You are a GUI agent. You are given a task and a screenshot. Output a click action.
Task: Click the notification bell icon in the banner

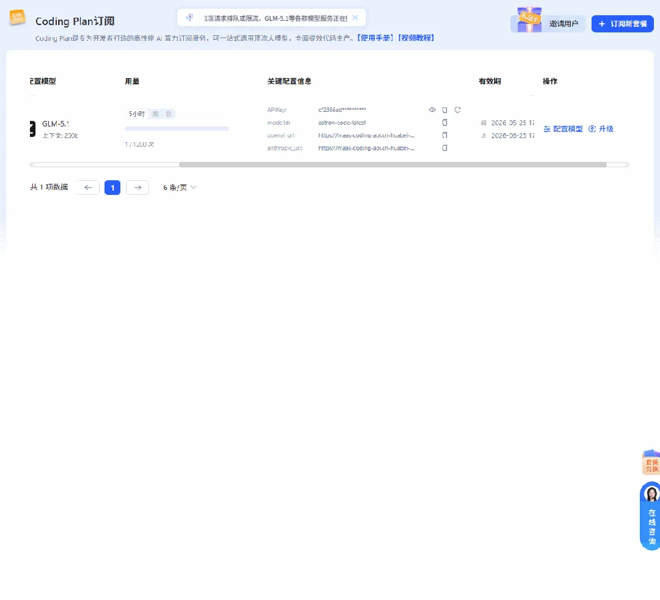tap(190, 18)
